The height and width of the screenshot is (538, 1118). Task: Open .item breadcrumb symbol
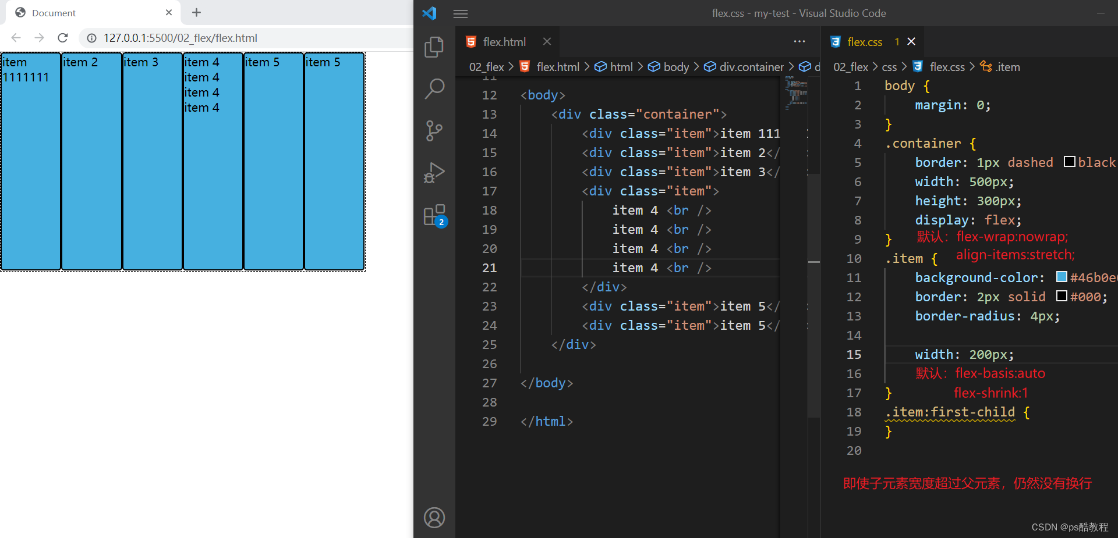point(1000,67)
